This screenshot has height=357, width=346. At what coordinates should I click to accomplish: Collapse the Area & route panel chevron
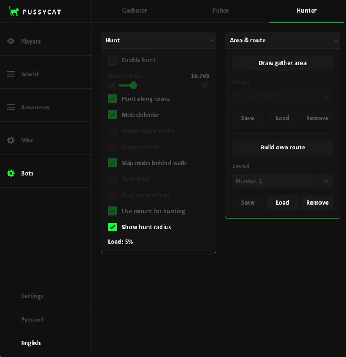click(x=336, y=41)
